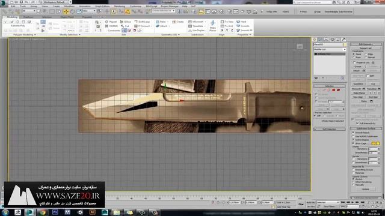Open Photoshop from the Windows taskbar
Screen dimensions: 385x216
[x=55, y=212]
